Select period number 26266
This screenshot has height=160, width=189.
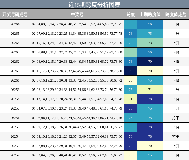(x=15, y=24)
